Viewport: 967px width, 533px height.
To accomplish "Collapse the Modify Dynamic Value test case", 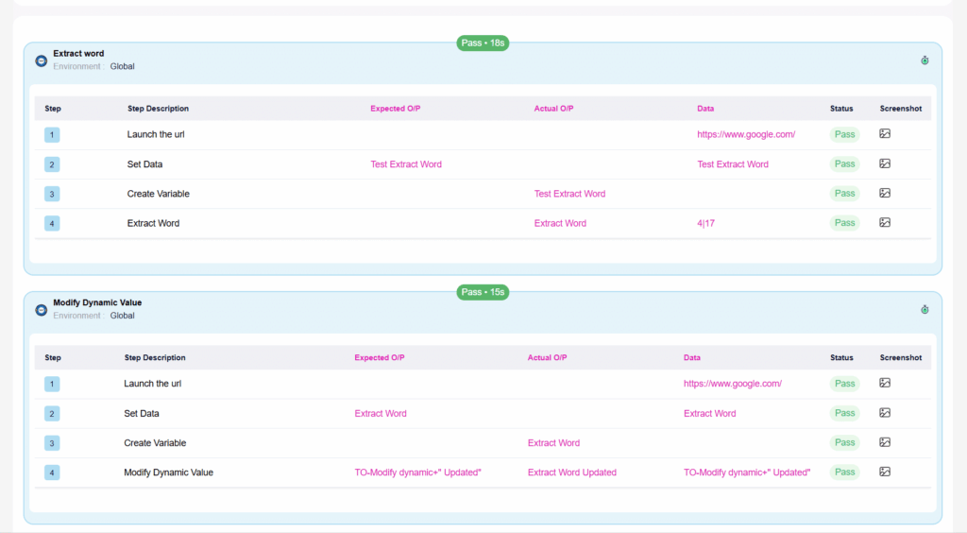I will pyautogui.click(x=42, y=310).
